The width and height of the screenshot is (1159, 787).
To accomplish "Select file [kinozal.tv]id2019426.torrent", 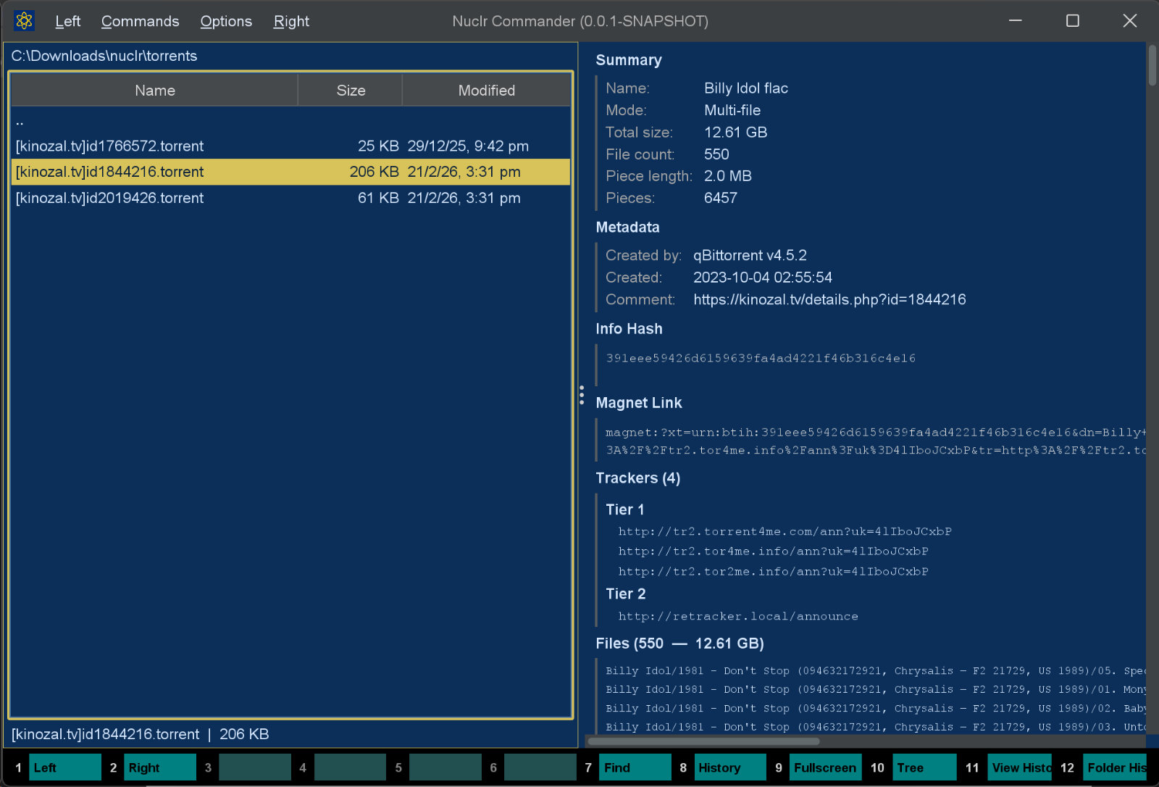I will pyautogui.click(x=291, y=198).
